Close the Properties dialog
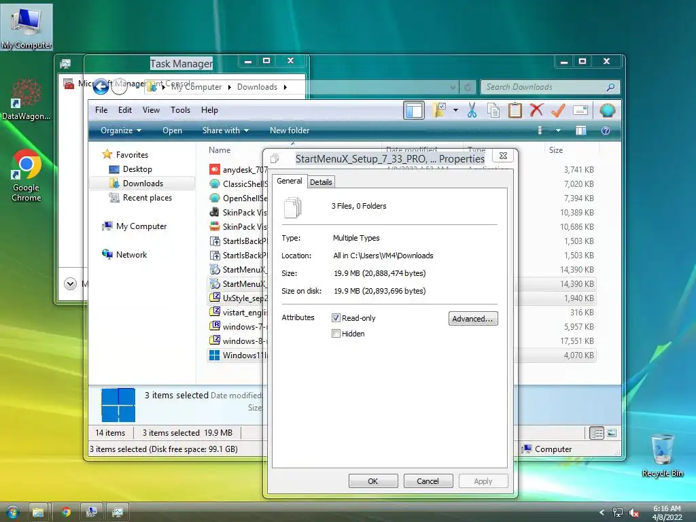 tap(503, 156)
